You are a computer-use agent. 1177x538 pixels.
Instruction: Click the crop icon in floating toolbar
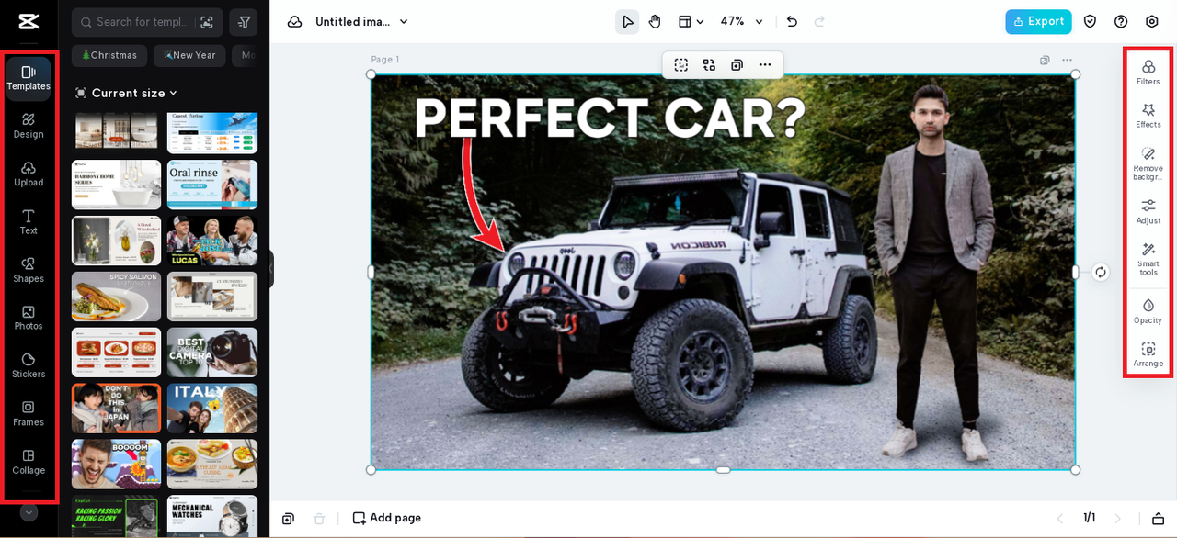pos(681,65)
